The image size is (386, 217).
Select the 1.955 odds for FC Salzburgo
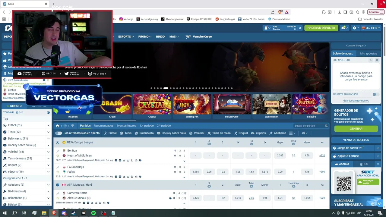pyautogui.click(x=196, y=172)
